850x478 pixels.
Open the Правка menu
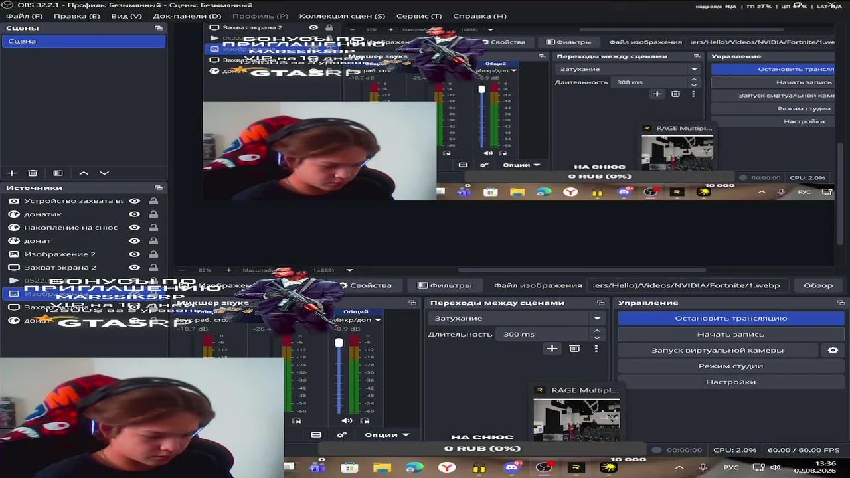pos(76,16)
